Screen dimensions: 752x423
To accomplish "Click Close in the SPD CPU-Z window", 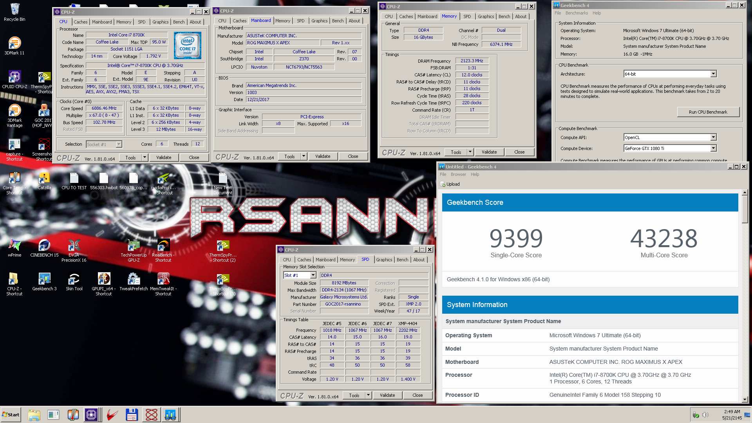I will click(418, 395).
